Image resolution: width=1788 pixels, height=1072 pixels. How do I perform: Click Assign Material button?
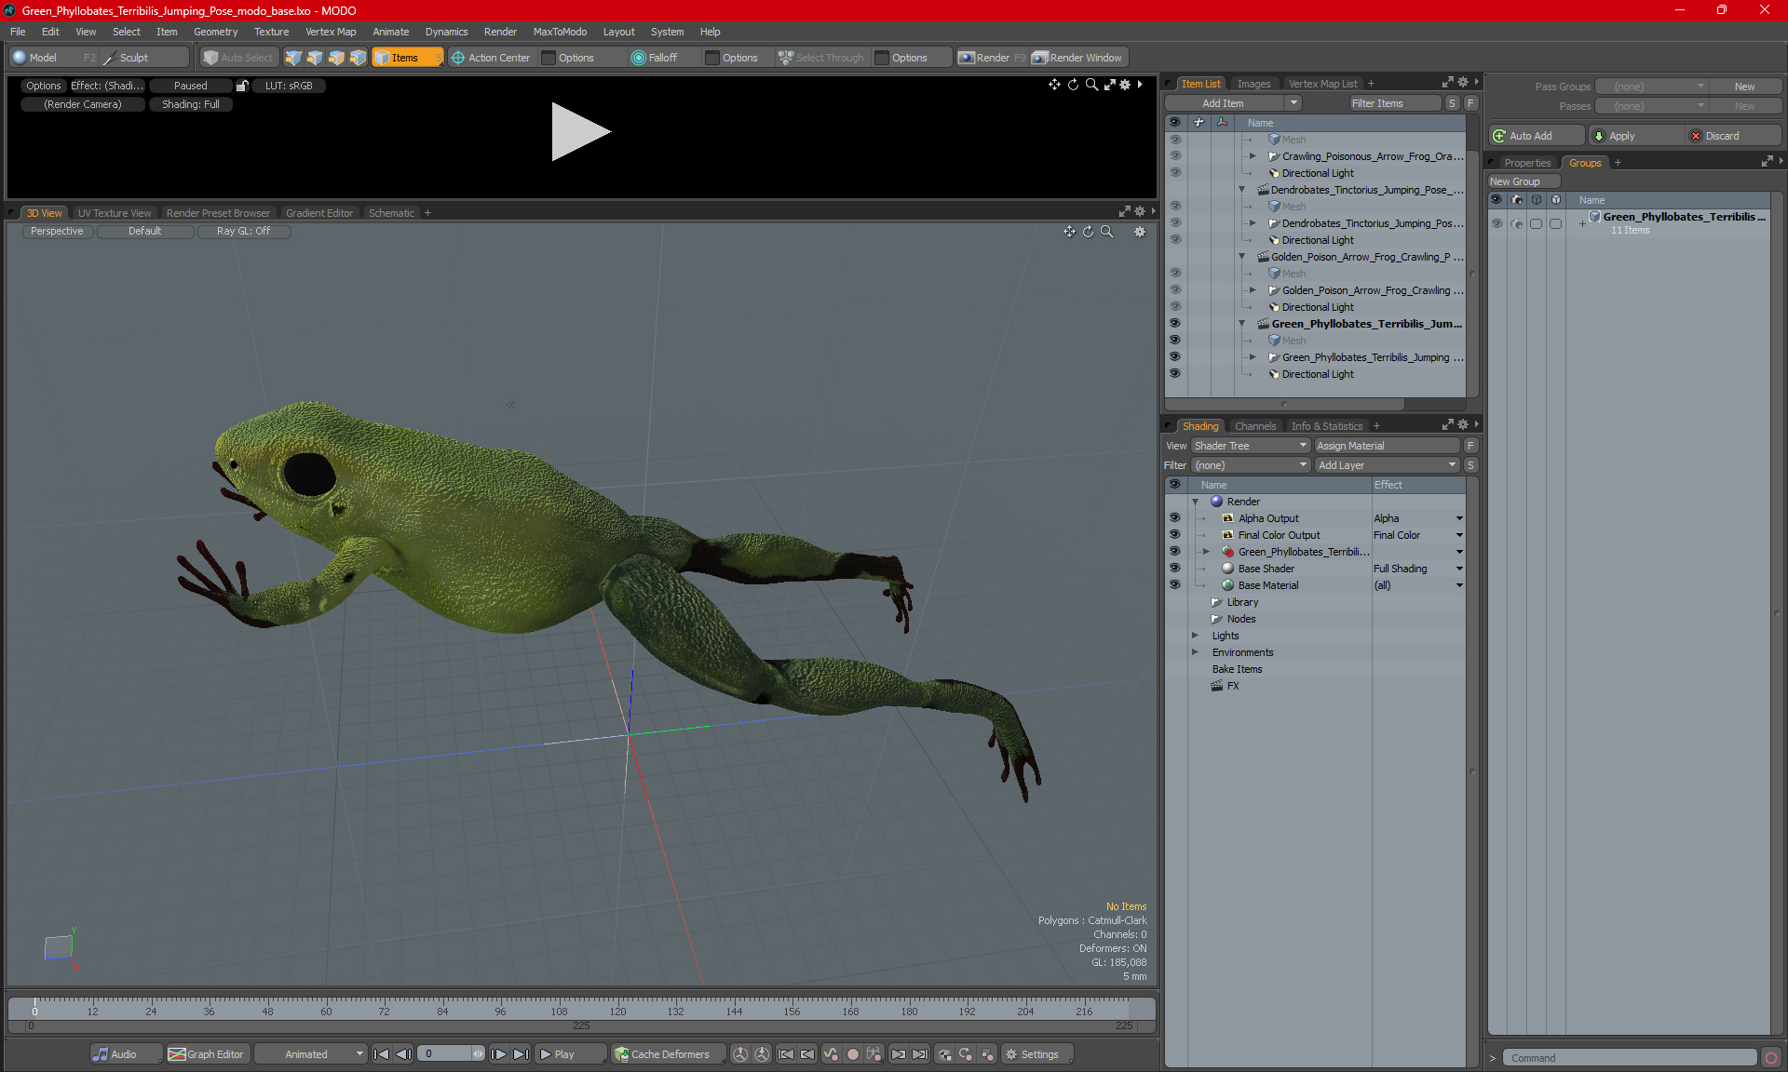click(1388, 446)
